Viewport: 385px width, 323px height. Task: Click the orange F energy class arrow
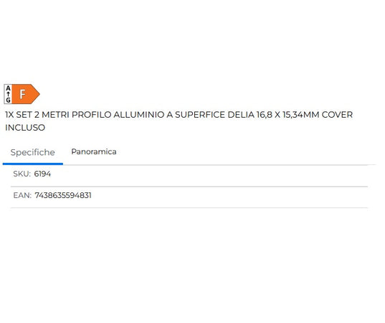pyautogui.click(x=26, y=94)
